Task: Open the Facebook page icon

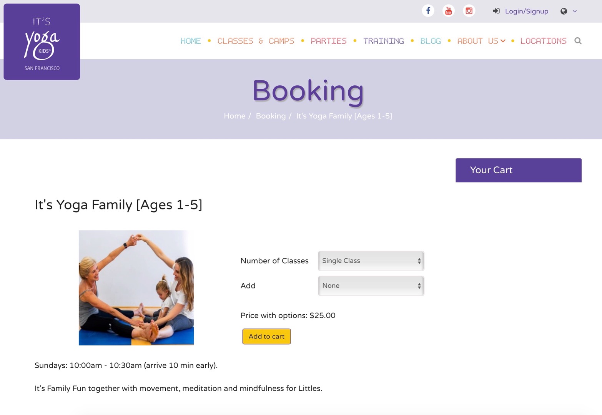Action: pos(428,11)
